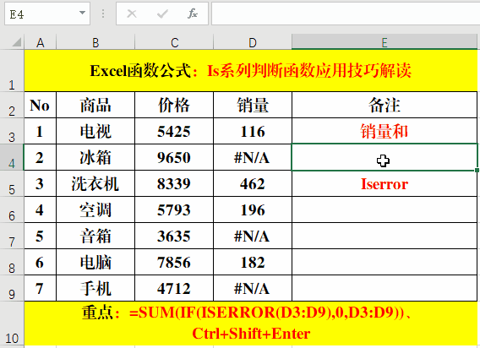This screenshot has width=480, height=348.
Task: Select column E header
Action: [385, 42]
